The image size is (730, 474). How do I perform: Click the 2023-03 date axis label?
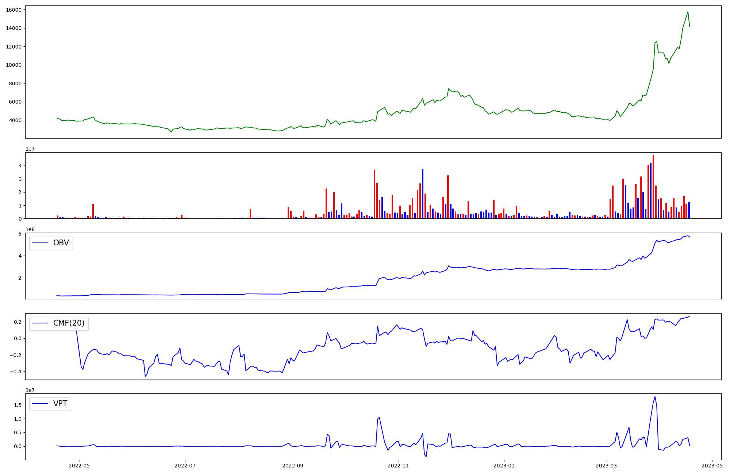click(x=606, y=466)
